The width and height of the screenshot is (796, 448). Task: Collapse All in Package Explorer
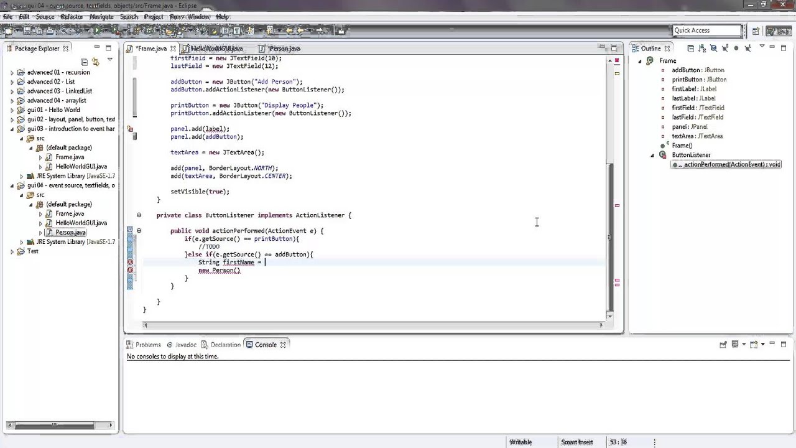click(x=85, y=62)
